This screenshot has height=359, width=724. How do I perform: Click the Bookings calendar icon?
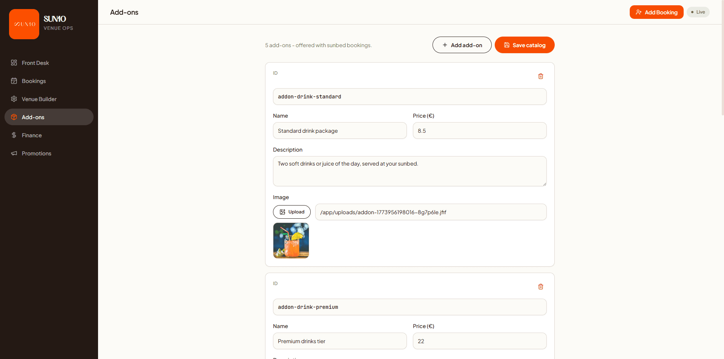(14, 81)
